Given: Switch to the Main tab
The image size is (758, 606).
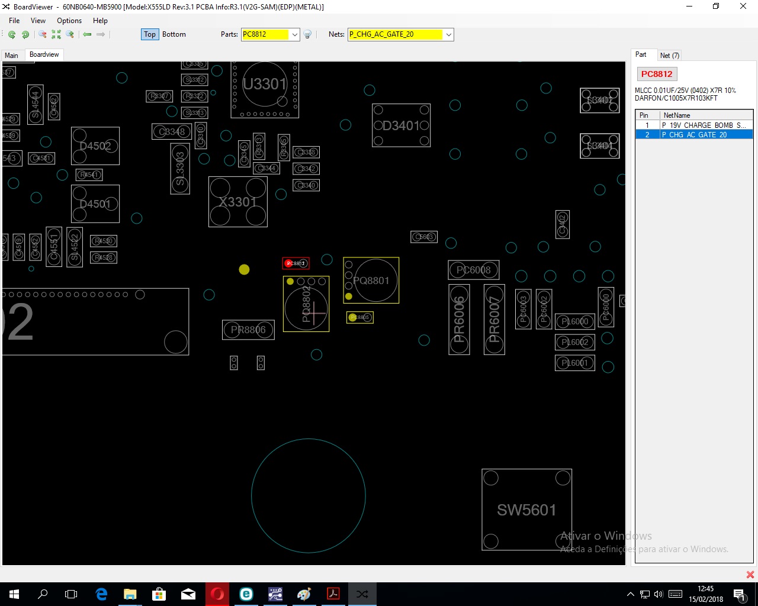Looking at the screenshot, I should click(12, 55).
